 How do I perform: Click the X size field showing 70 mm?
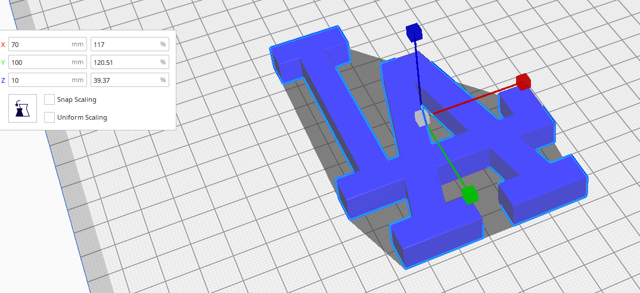47,45
